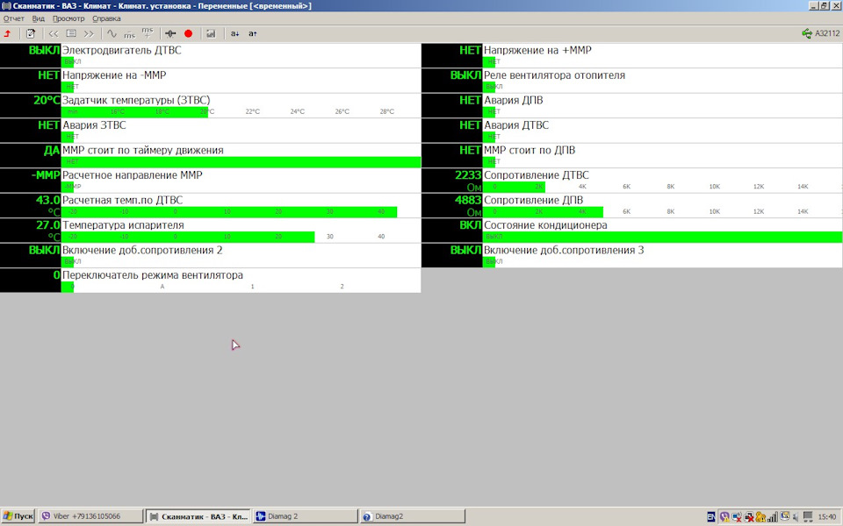Click the 43.0 °C value cell
Screen dimensions: 843x526
click(x=31, y=205)
